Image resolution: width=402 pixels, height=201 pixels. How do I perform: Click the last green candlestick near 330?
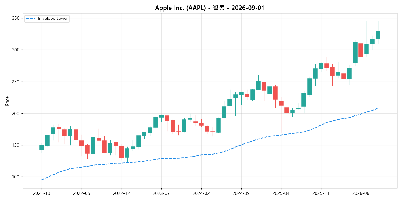378,35
